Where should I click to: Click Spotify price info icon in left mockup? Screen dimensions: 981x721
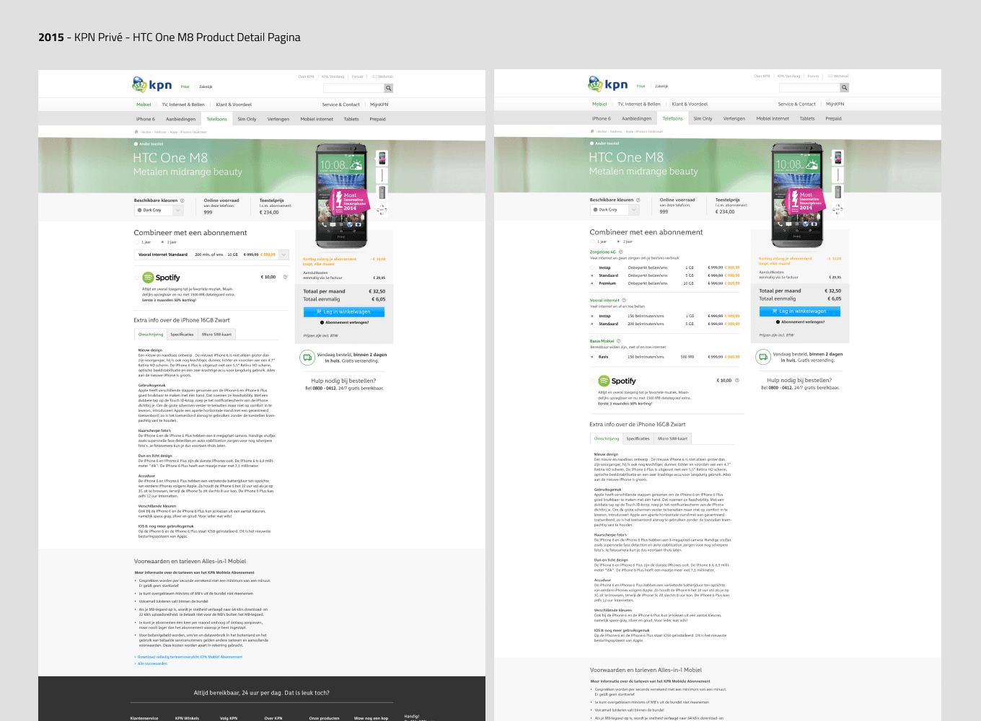pos(285,277)
